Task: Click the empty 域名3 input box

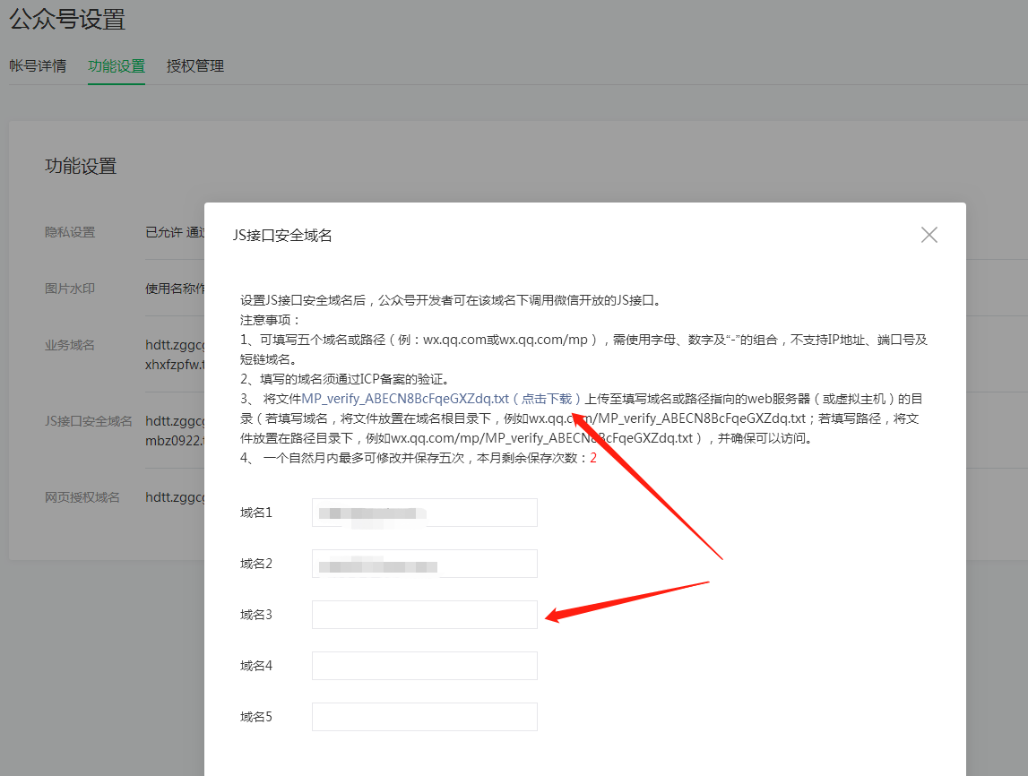Action: (x=424, y=615)
